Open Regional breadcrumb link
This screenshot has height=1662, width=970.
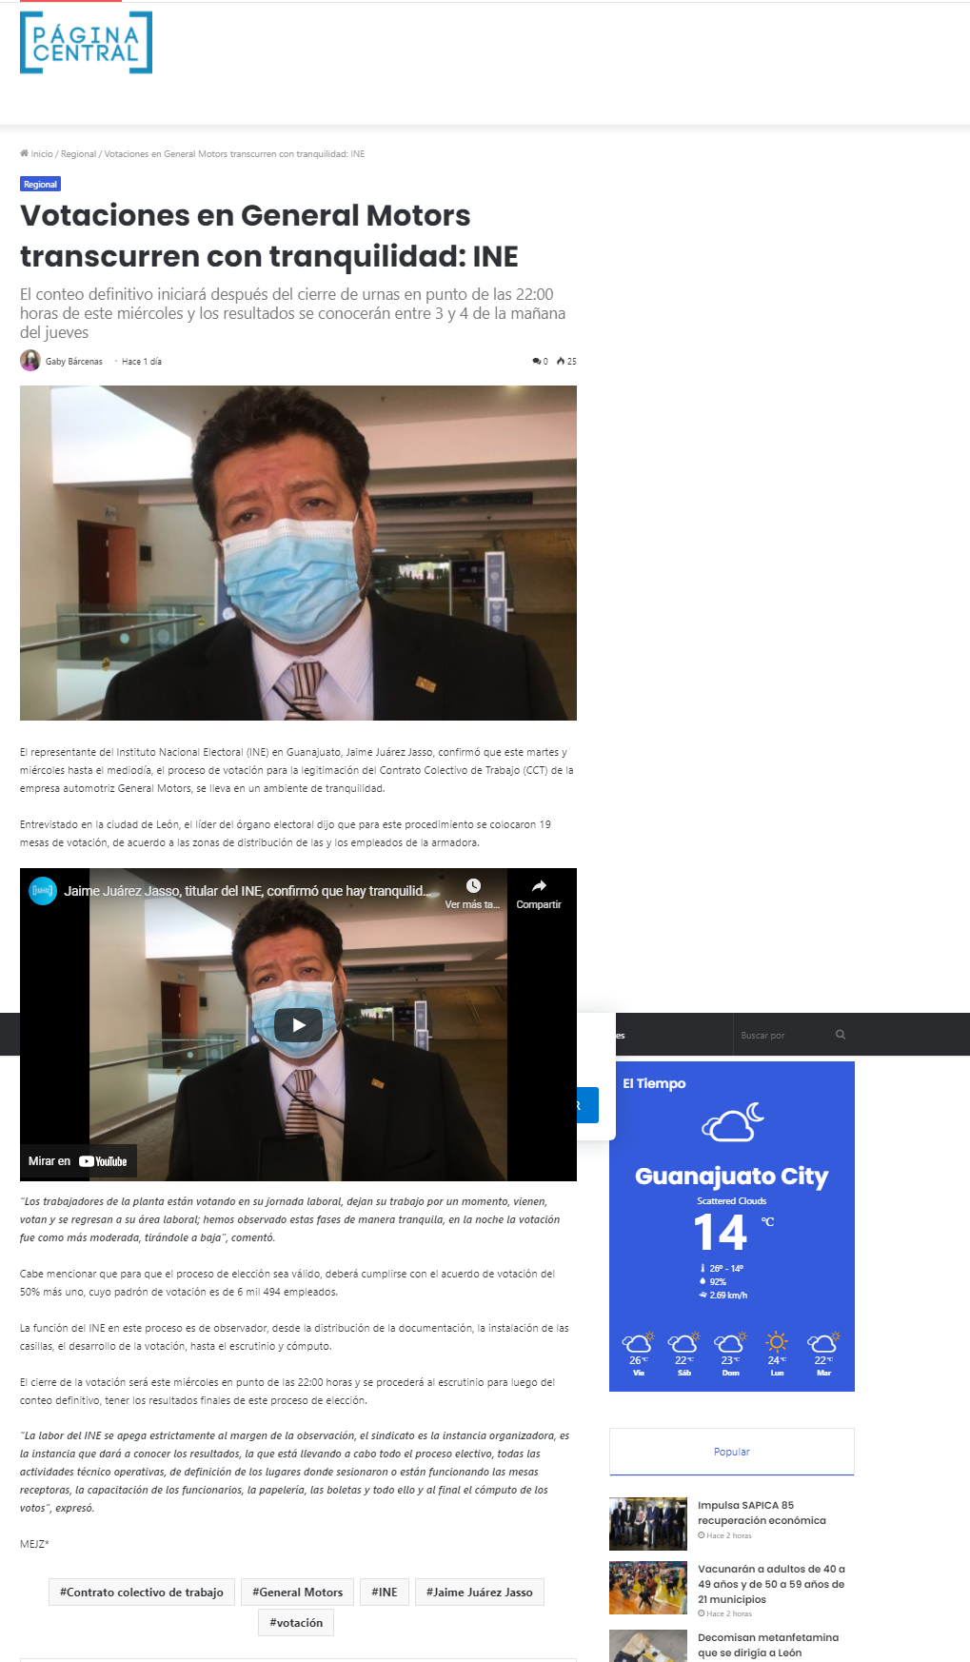78,154
